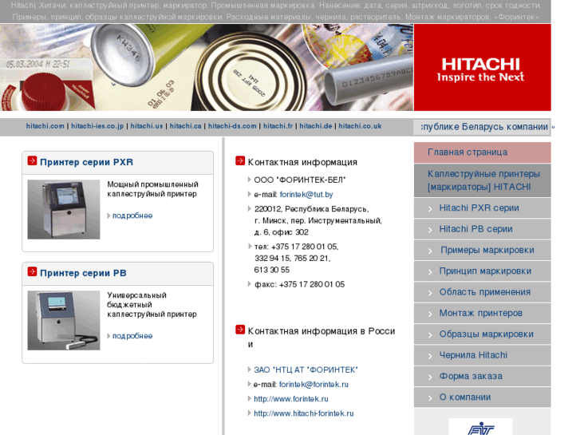
Task: Click подробнее under the PXR printer description
Action: pyautogui.click(x=132, y=216)
